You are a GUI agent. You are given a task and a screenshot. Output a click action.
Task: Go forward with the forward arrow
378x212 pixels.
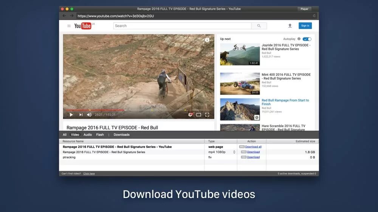(71, 16)
